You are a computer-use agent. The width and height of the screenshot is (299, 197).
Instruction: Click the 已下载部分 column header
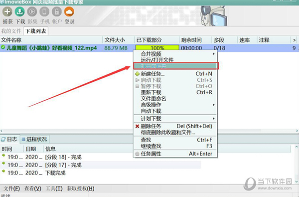(157, 40)
